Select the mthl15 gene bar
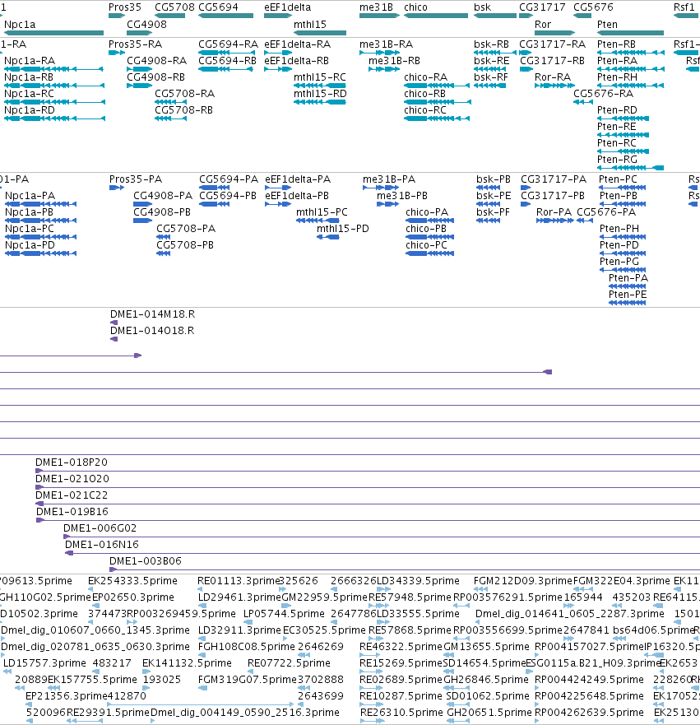700x725 pixels. [320, 33]
